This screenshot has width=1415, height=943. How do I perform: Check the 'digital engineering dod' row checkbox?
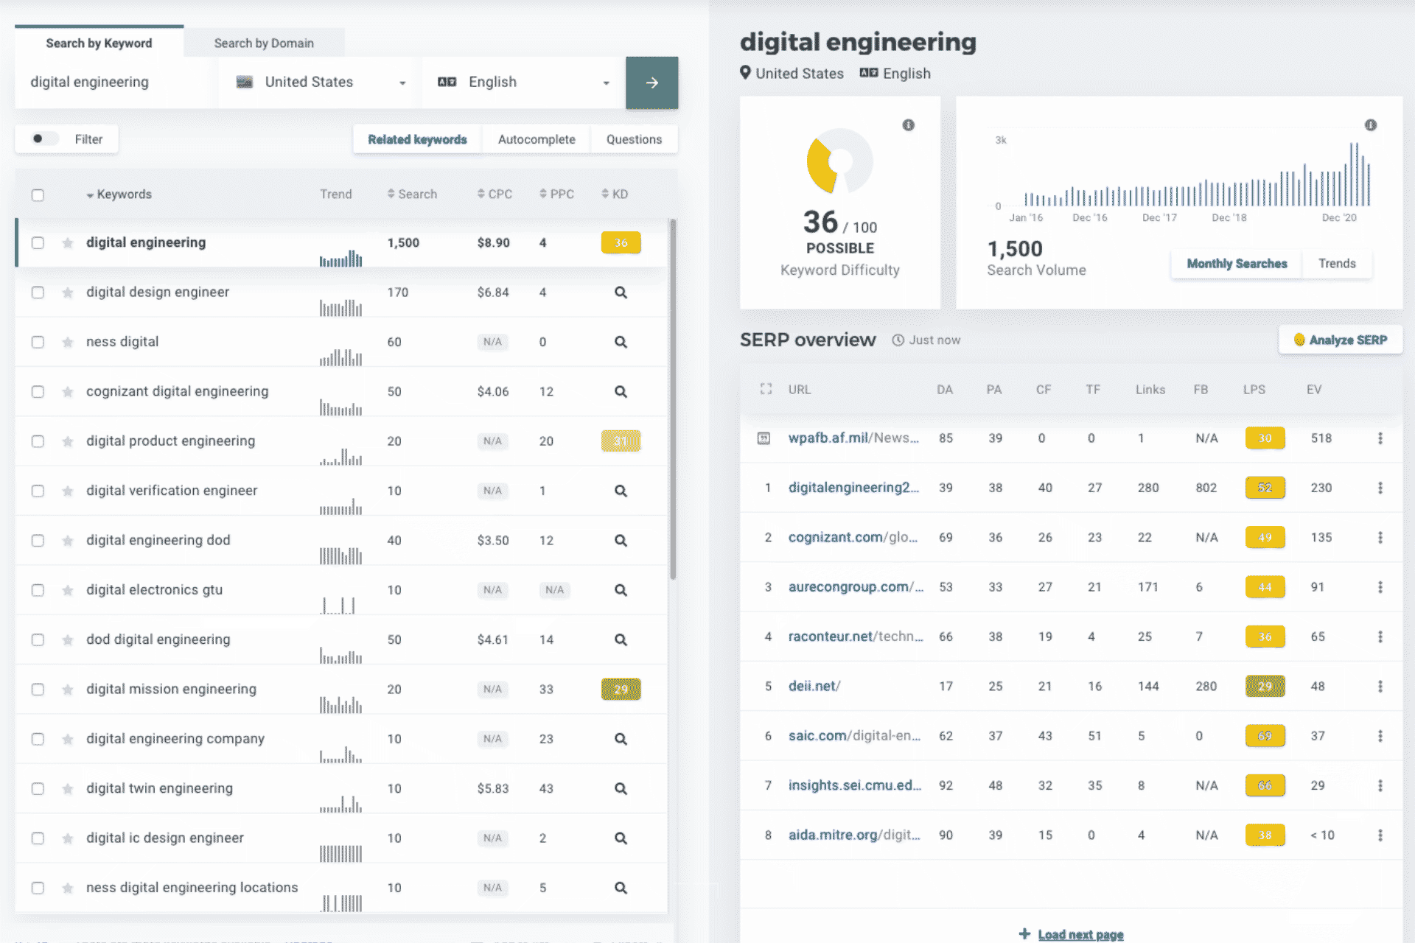tap(38, 541)
